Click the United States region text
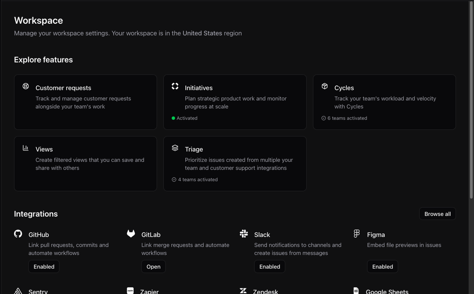 pos(202,33)
